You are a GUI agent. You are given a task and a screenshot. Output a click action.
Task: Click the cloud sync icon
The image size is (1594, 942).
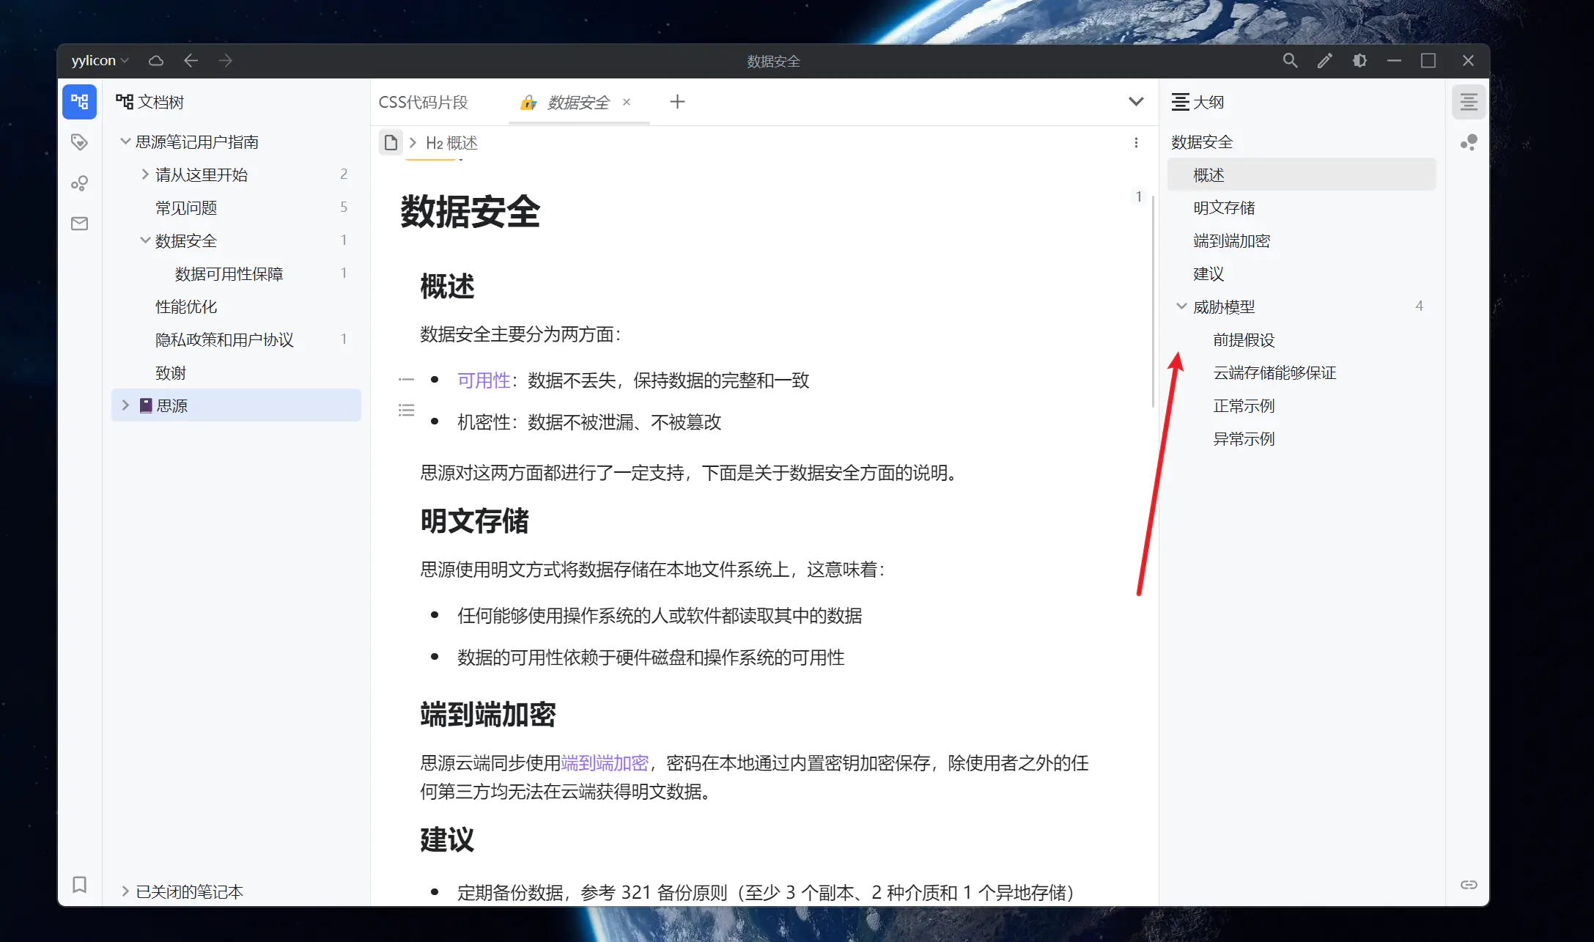click(x=155, y=61)
